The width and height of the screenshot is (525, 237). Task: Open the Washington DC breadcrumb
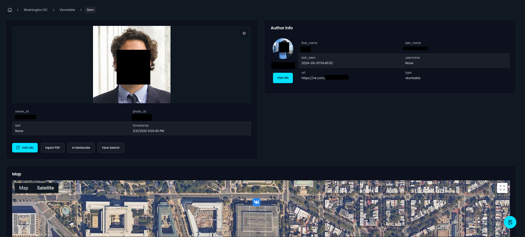pyautogui.click(x=36, y=10)
